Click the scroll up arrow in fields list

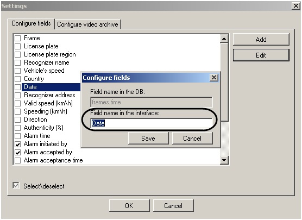pos(224,39)
